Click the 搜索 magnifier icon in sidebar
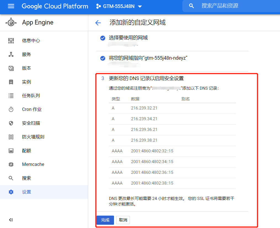This screenshot has width=280, height=228. [x=11, y=178]
